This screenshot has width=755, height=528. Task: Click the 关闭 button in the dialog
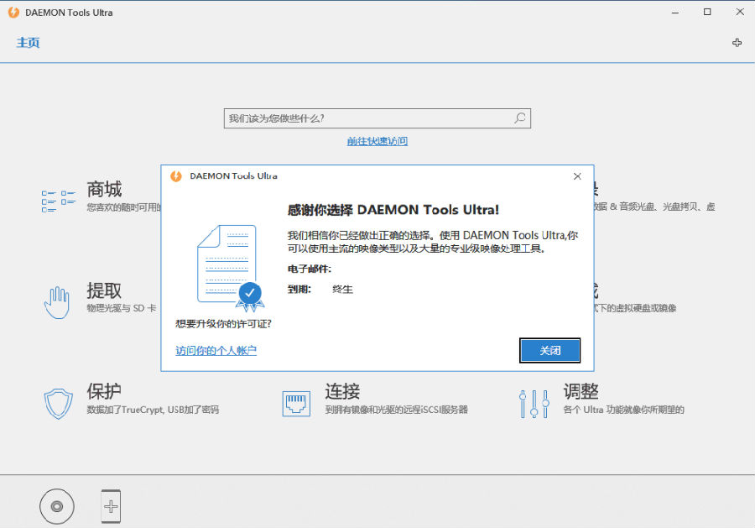549,350
